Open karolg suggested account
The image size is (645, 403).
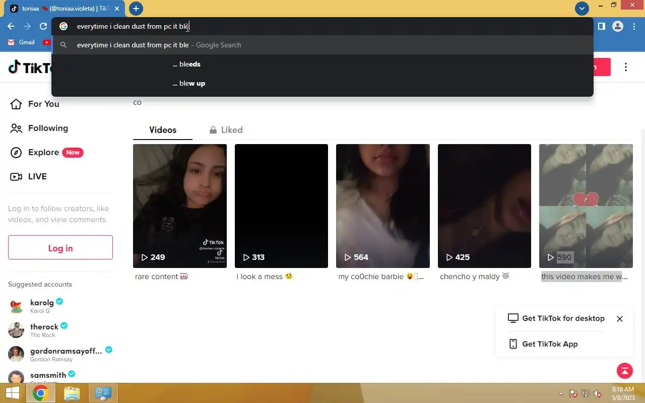pos(60,306)
